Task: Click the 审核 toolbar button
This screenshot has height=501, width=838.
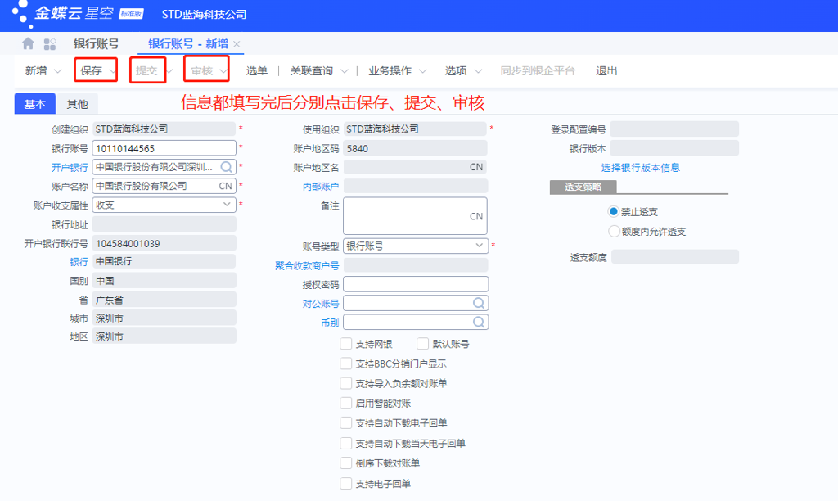Action: (x=202, y=70)
